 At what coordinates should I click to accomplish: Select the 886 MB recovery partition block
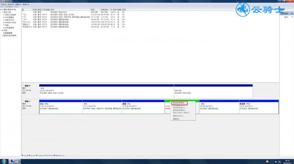[214, 91]
